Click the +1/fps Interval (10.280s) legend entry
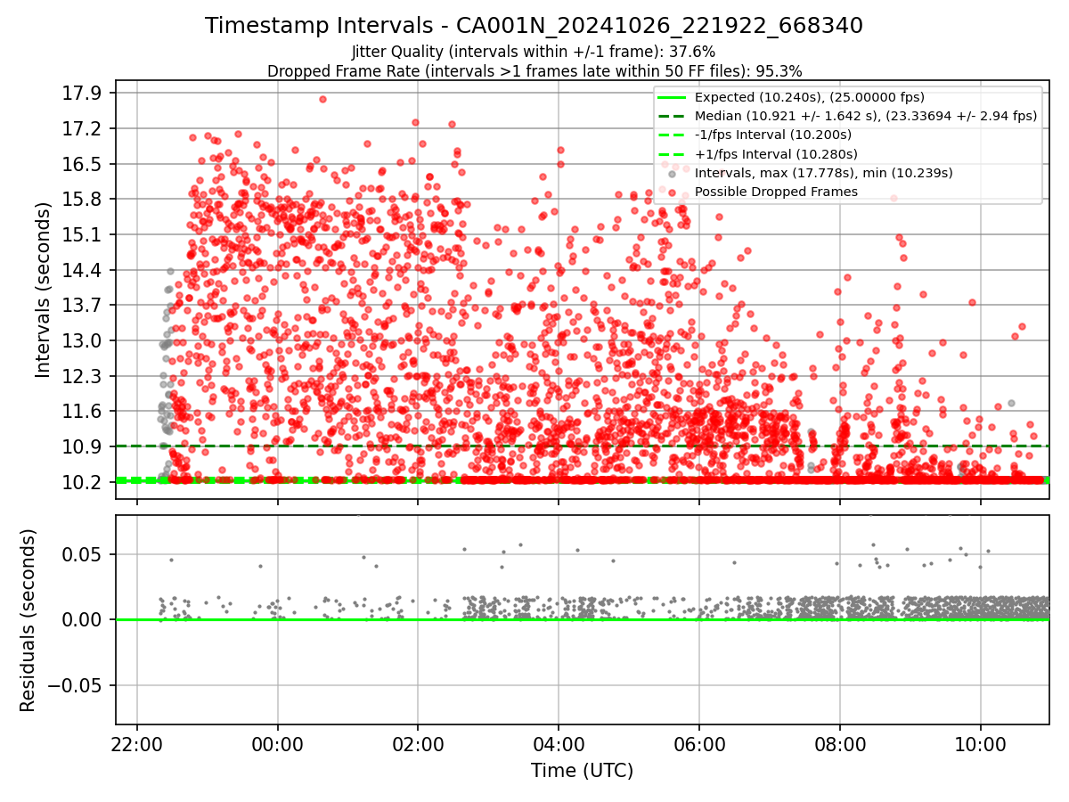The width and height of the screenshot is (1069, 802). [776, 154]
